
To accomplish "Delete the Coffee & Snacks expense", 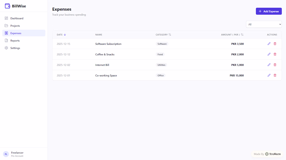I will (275, 54).
